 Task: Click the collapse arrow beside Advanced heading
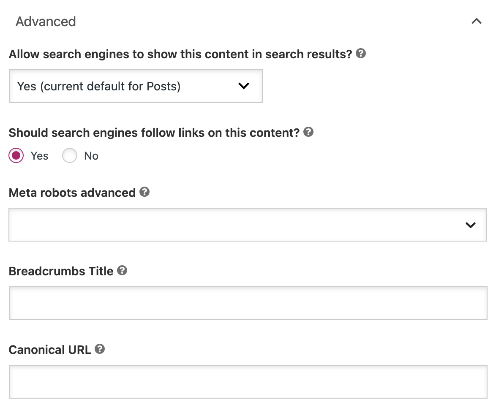pos(477,21)
